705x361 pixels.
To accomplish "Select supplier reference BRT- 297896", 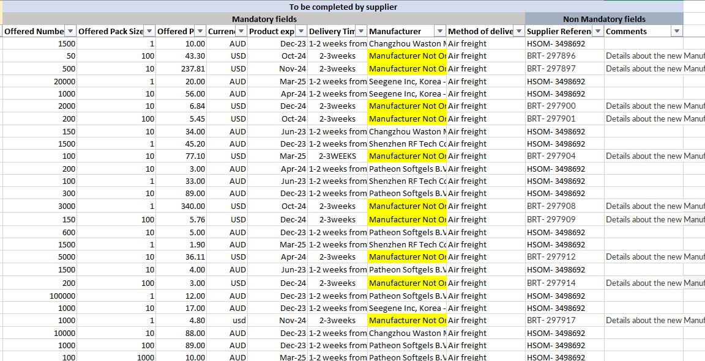I will (x=564, y=56).
